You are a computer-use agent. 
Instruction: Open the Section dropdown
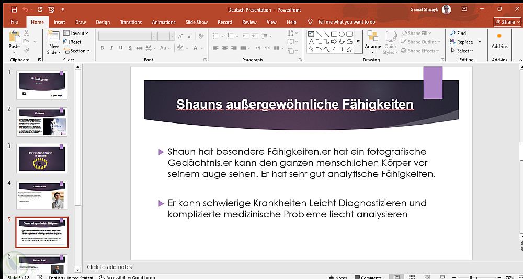76,51
